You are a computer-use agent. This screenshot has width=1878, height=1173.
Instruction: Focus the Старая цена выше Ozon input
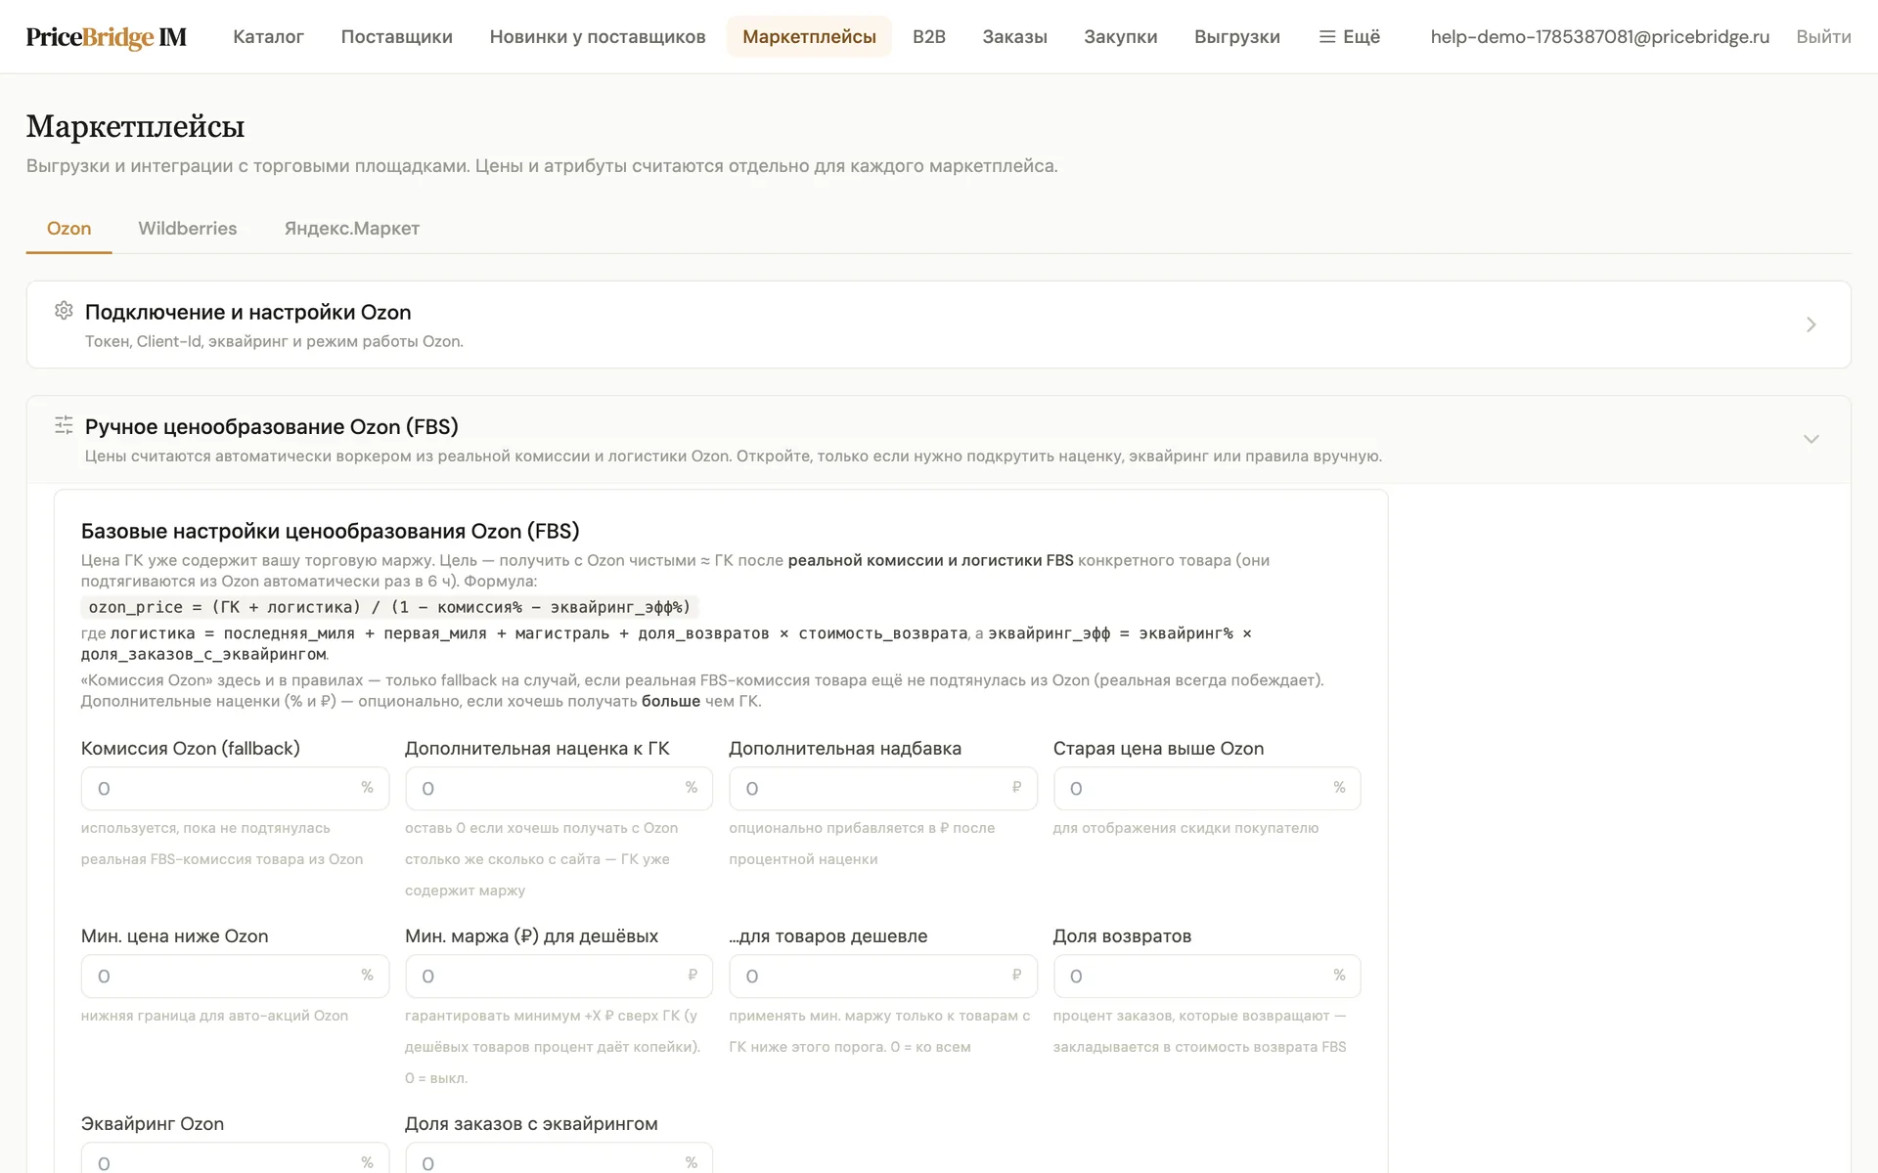(x=1207, y=789)
